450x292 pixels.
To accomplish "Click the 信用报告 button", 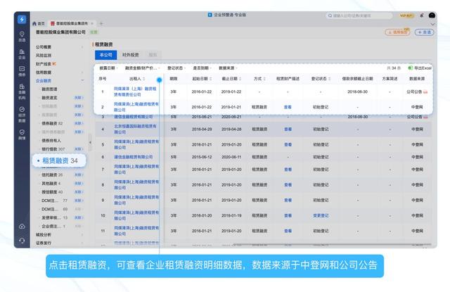I will tap(398, 32).
